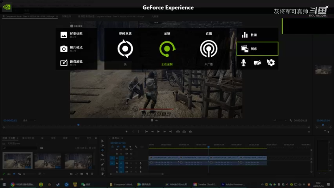The width and height of the screenshot is (334, 188).
Task: Switch to the 效果 effects tab
Action: click(x=65, y=138)
